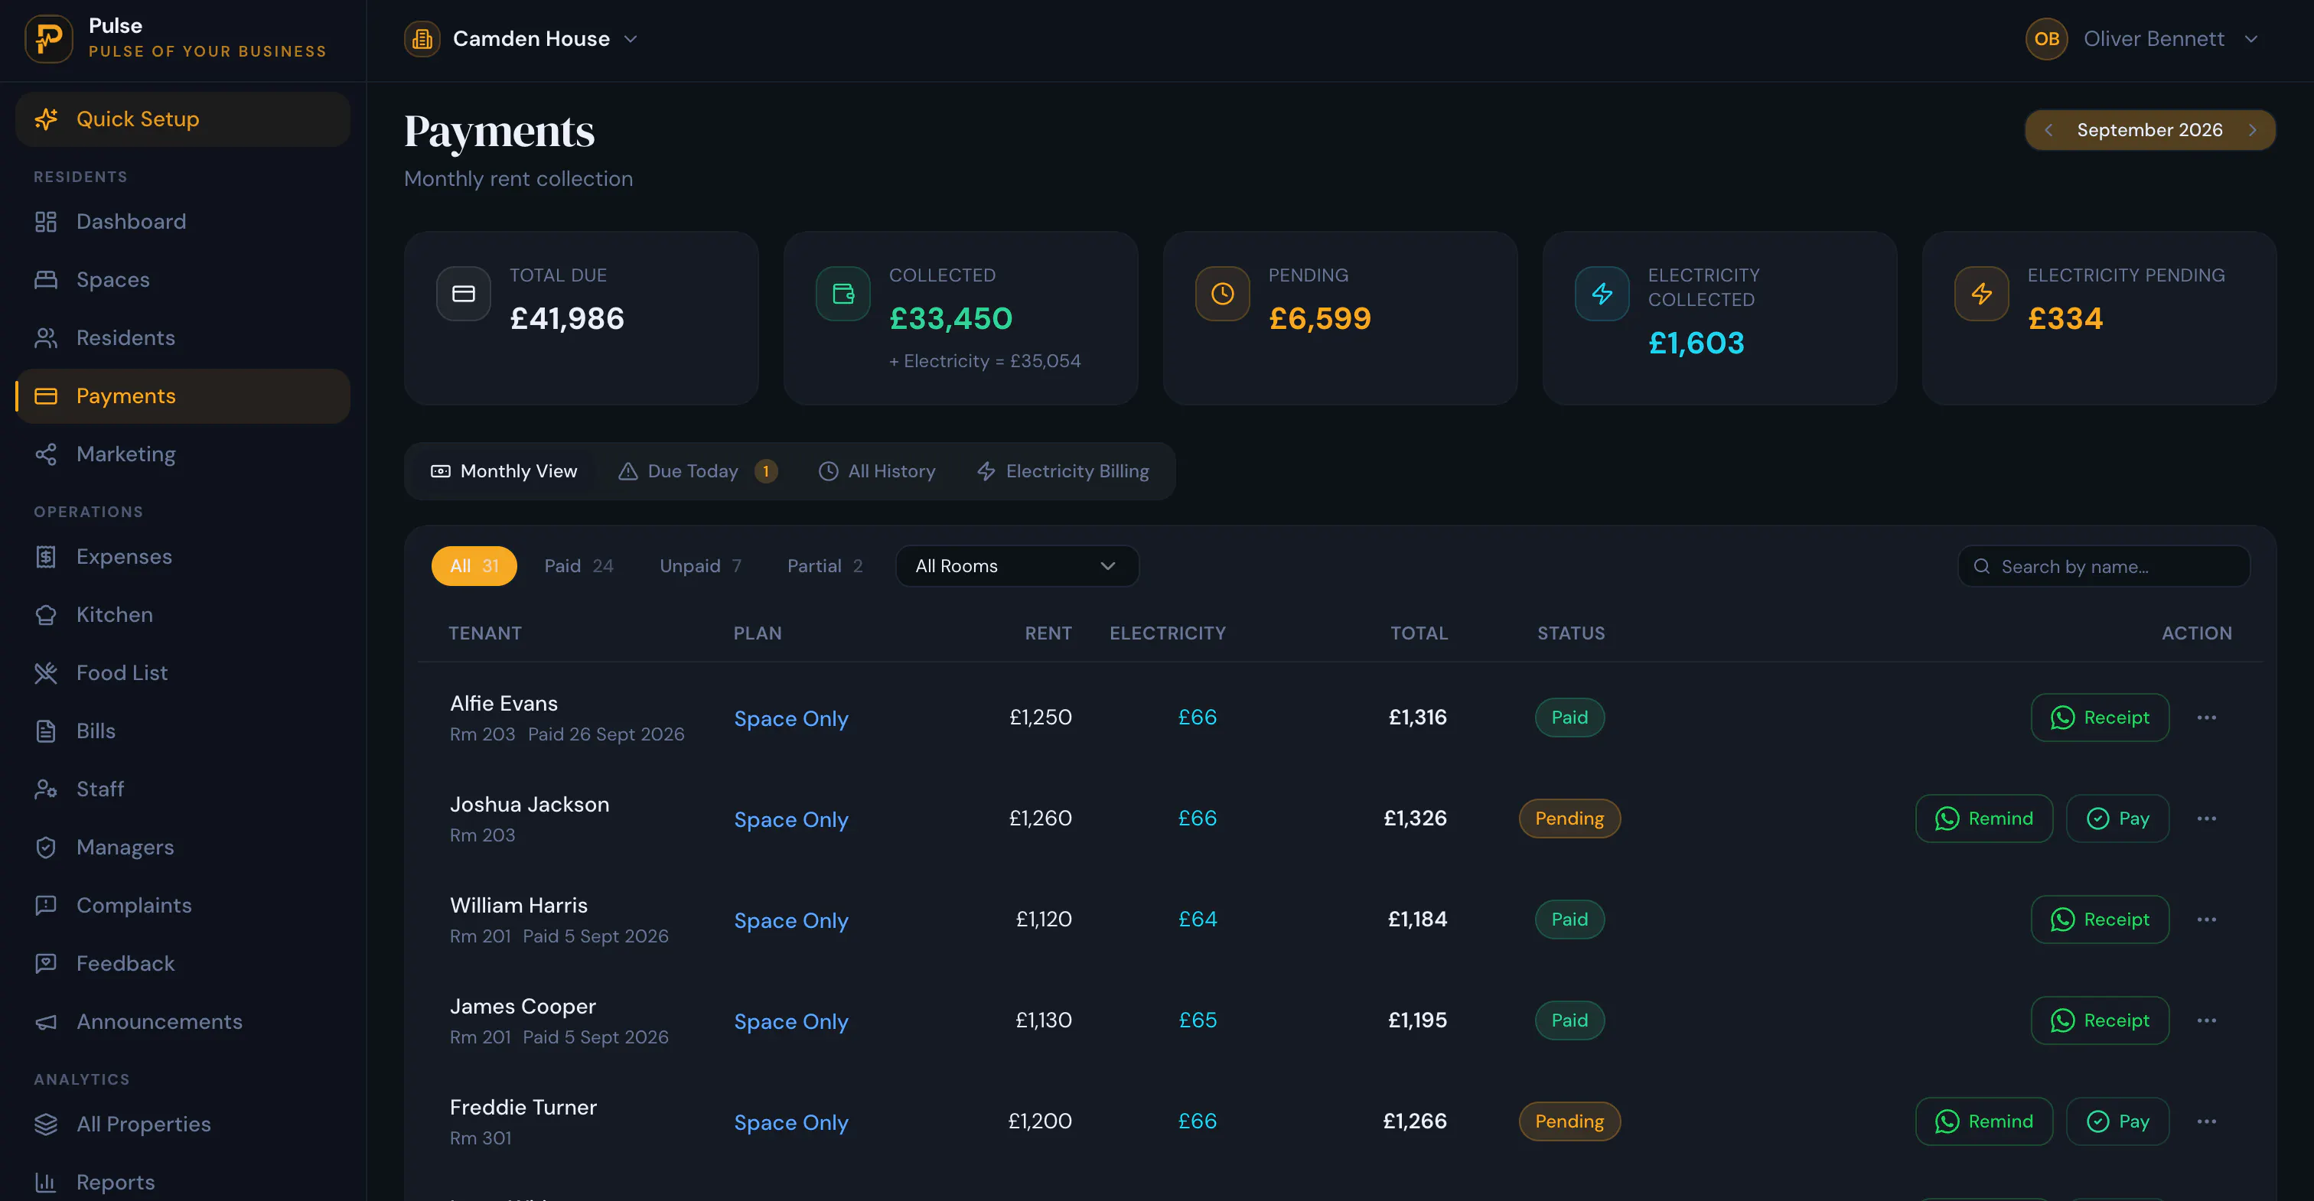Open the Managers page
This screenshot has height=1201, width=2314.
182,847
